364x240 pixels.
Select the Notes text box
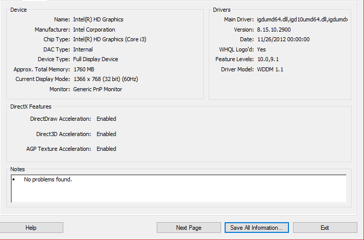coord(179,189)
